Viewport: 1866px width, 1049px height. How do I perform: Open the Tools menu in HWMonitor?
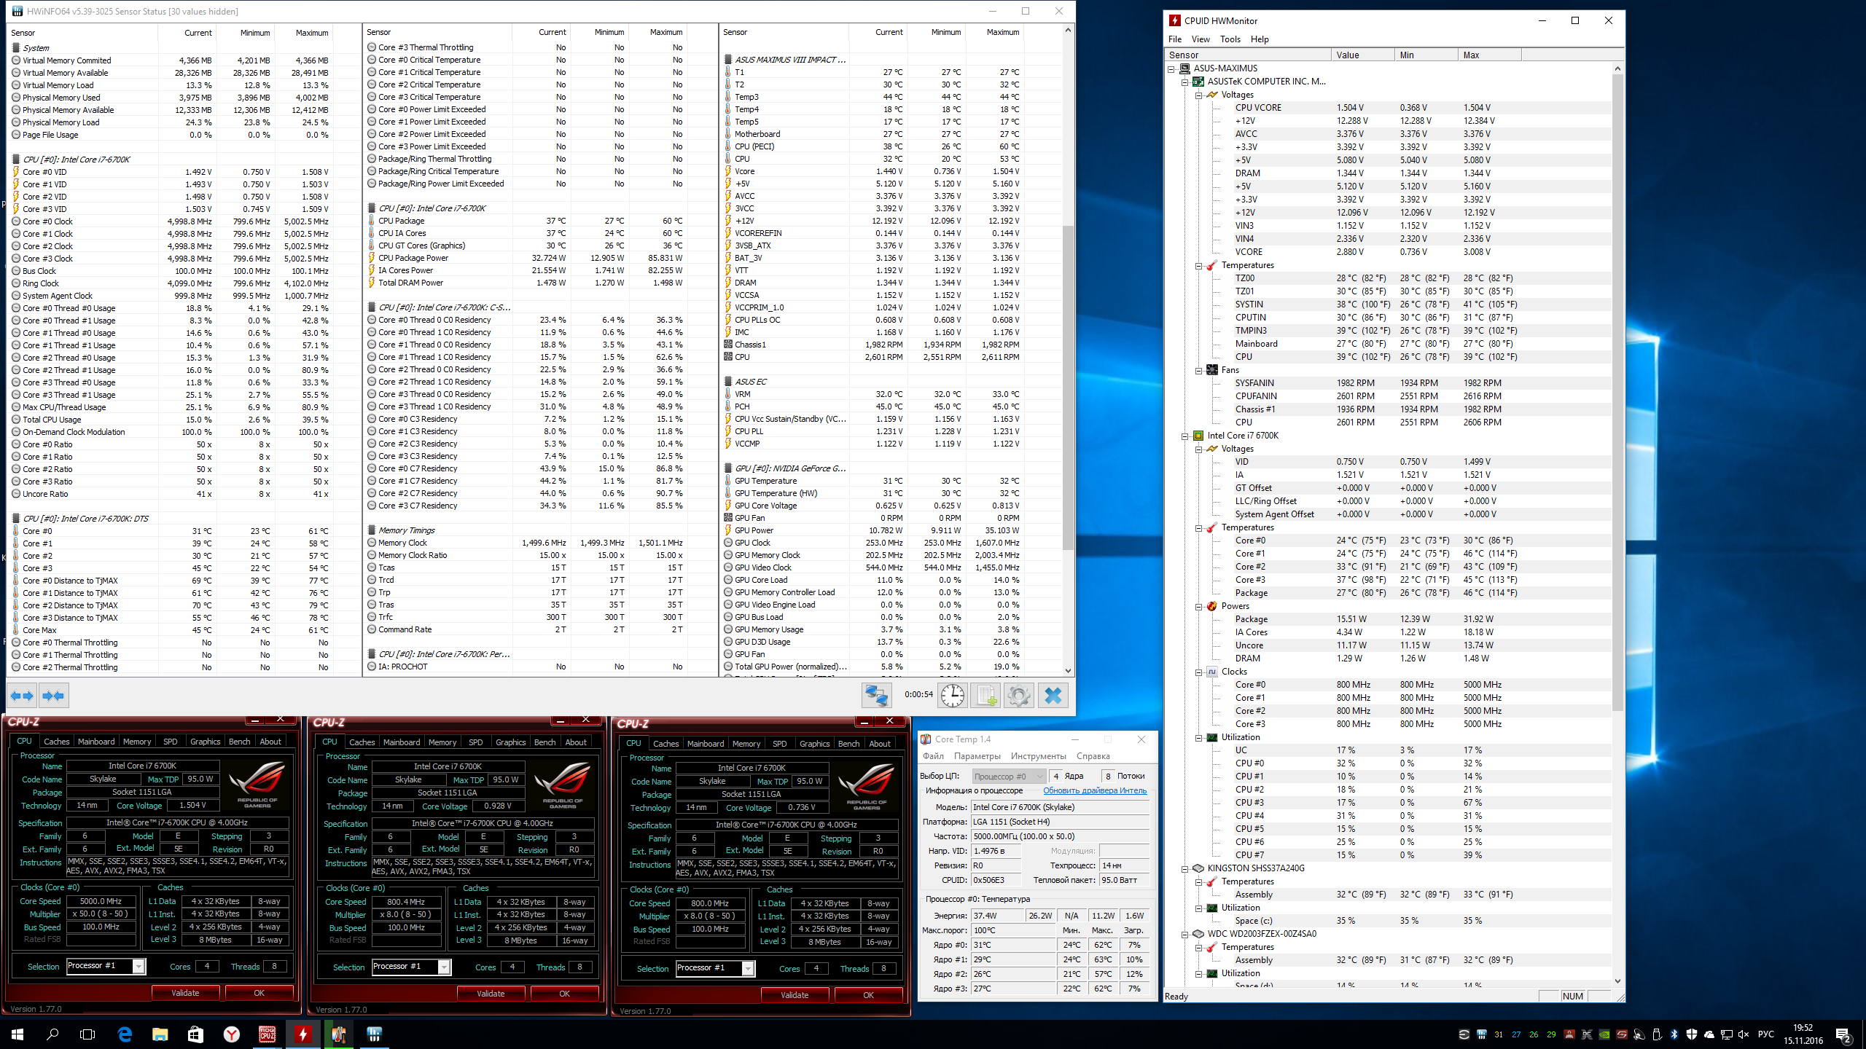(1230, 39)
